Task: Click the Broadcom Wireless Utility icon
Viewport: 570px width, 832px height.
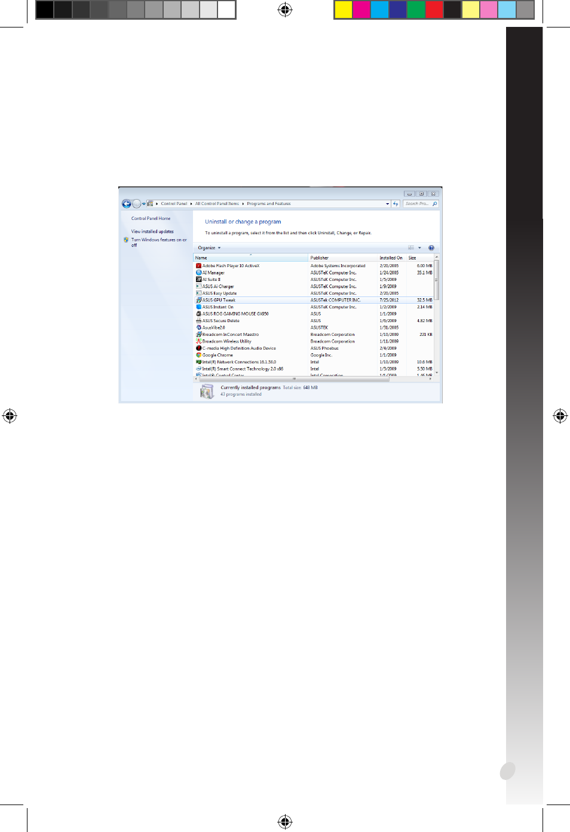Action: pos(199,341)
